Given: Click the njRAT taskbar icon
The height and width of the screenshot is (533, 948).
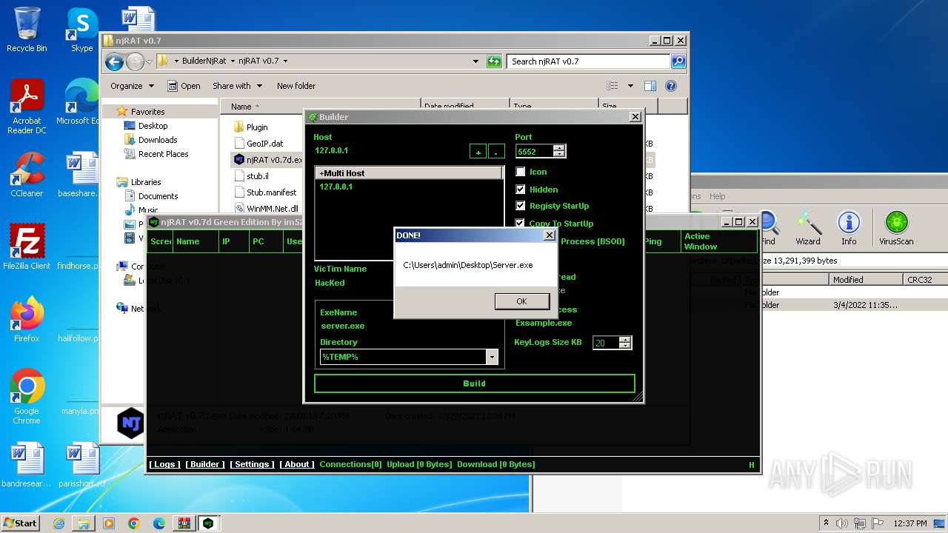Looking at the screenshot, I should click(208, 523).
